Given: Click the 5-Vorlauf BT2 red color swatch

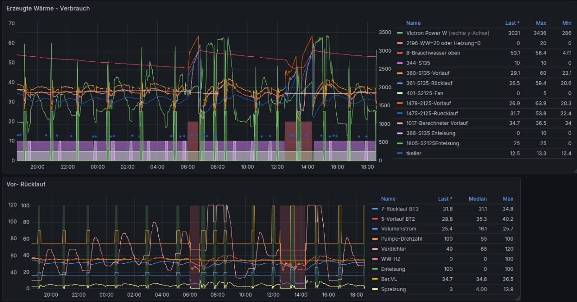Looking at the screenshot, I should click(x=375, y=219).
